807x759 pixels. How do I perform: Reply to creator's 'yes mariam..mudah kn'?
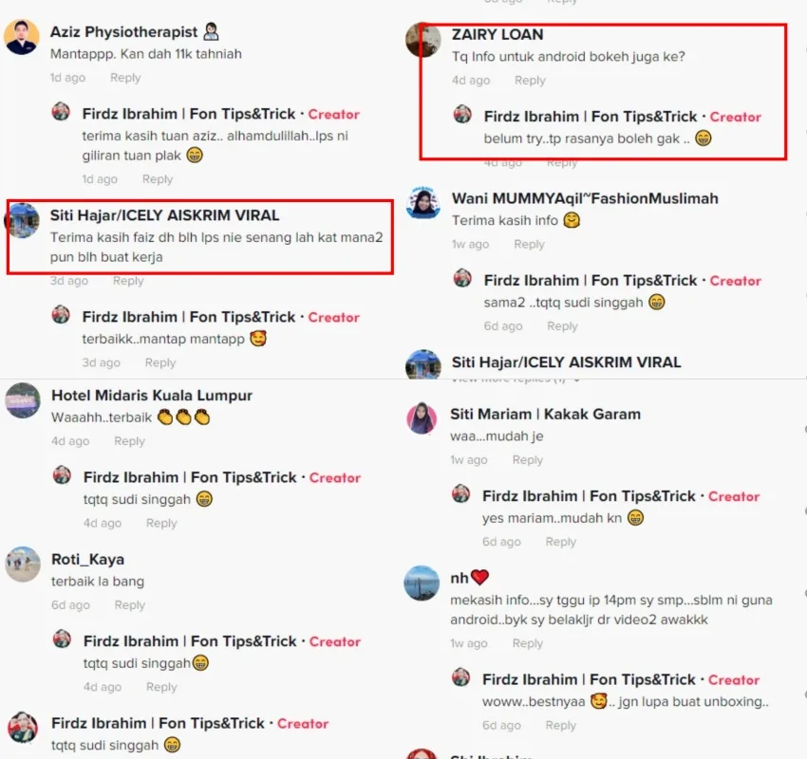click(560, 542)
